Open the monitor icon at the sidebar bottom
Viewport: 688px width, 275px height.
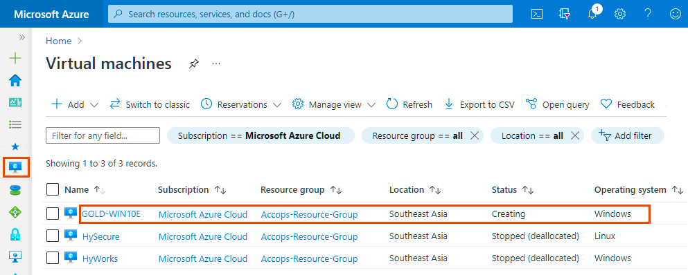[x=15, y=256]
